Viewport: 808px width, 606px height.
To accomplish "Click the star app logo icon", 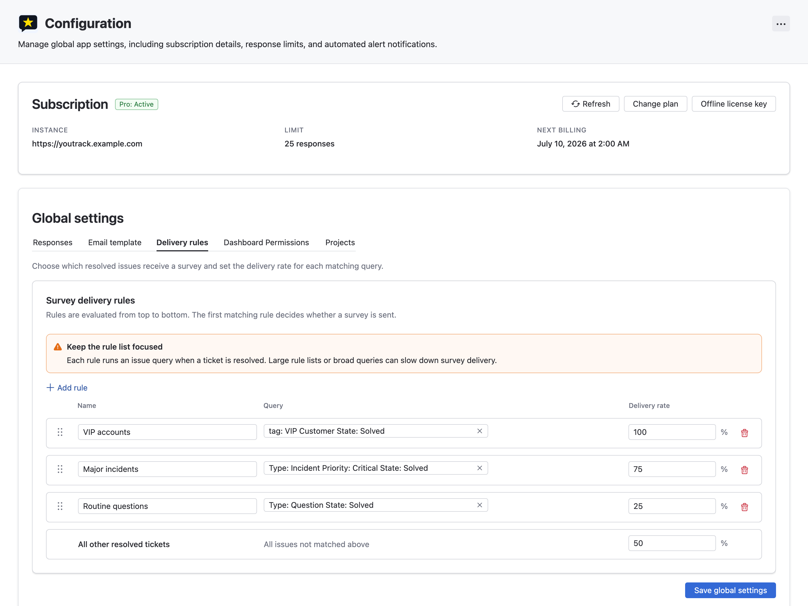I will pyautogui.click(x=28, y=23).
